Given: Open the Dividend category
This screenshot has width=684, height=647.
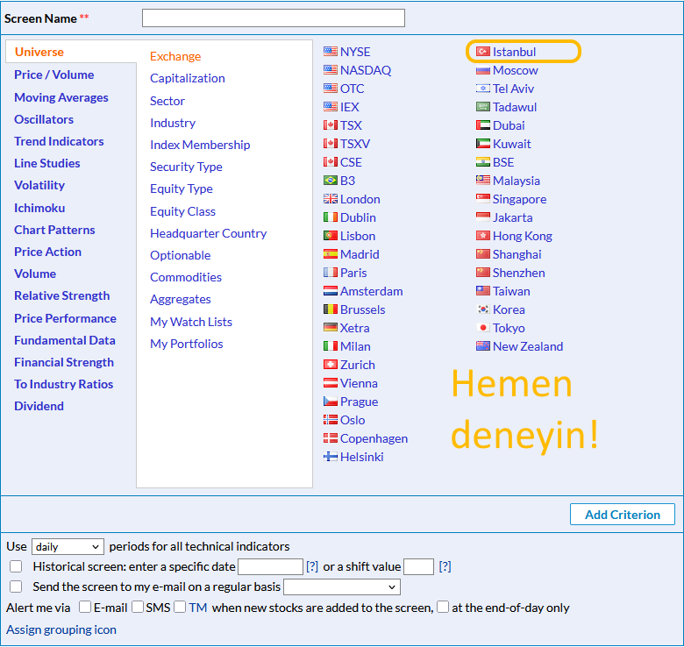Looking at the screenshot, I should pyautogui.click(x=39, y=406).
